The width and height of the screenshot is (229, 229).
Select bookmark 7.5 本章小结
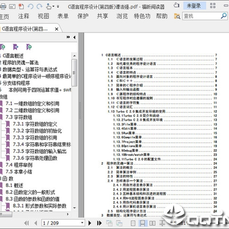point(19,172)
